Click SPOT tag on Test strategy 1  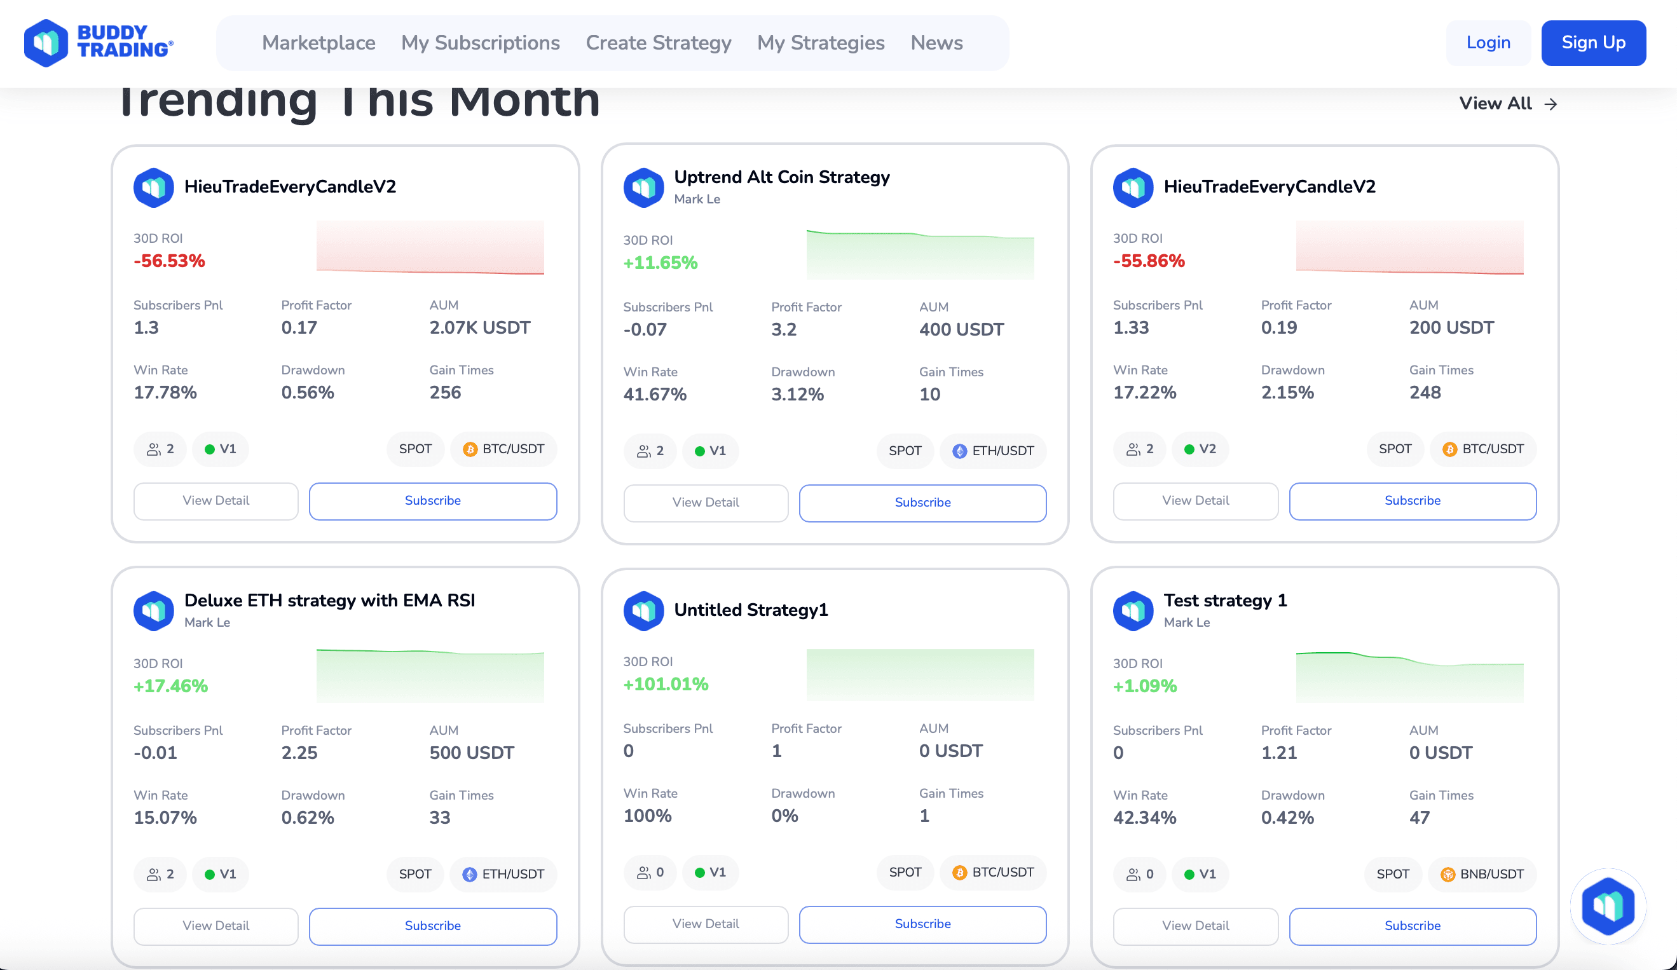click(x=1392, y=874)
